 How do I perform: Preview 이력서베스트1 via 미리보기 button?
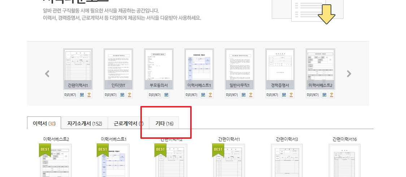[x=192, y=95]
